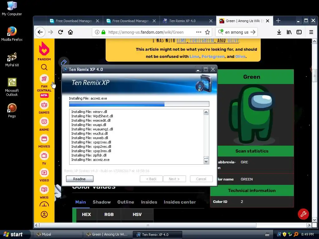Click the edit pencil icon on the wiki page
Screen dimensions: 319x239
(64, 62)
